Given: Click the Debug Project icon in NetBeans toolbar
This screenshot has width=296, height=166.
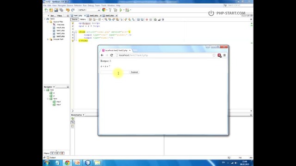Looking at the screenshot, I should [x=127, y=10].
